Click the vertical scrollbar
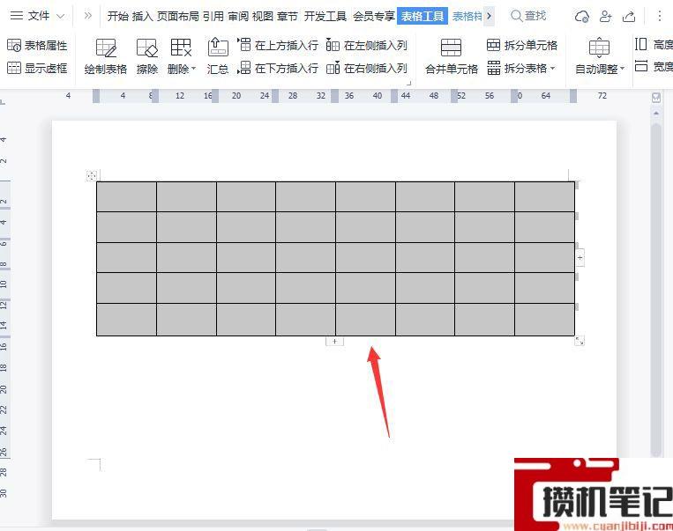Viewport: 673px width, 531px height. tap(656, 290)
